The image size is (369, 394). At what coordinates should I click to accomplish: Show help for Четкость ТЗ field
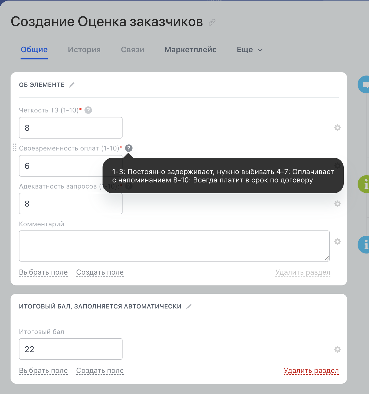(x=88, y=110)
